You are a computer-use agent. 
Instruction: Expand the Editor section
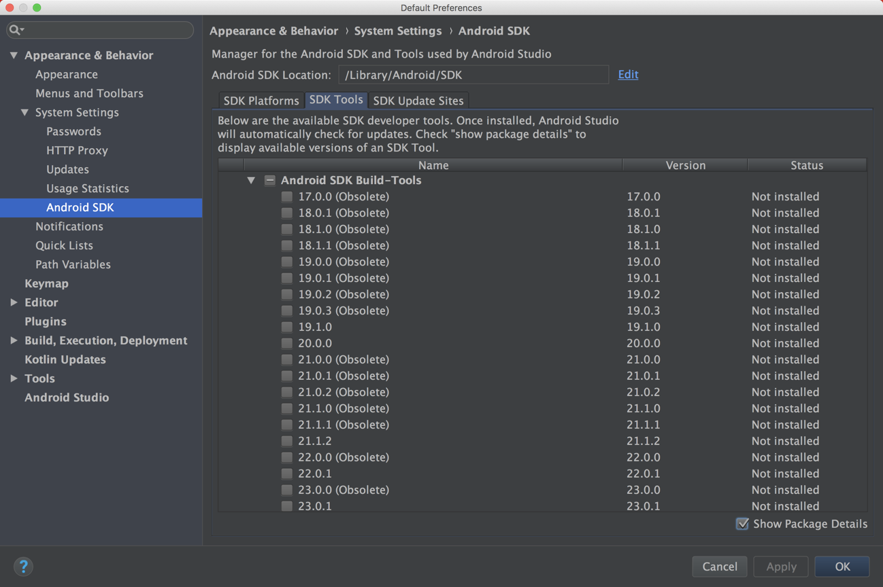tap(14, 302)
